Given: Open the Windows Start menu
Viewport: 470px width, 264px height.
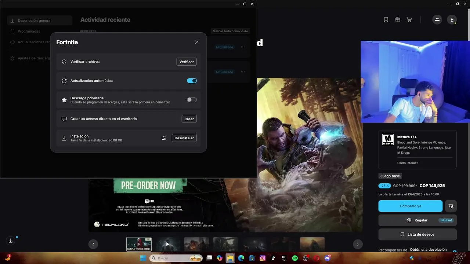Looking at the screenshot, I should 143,258.
